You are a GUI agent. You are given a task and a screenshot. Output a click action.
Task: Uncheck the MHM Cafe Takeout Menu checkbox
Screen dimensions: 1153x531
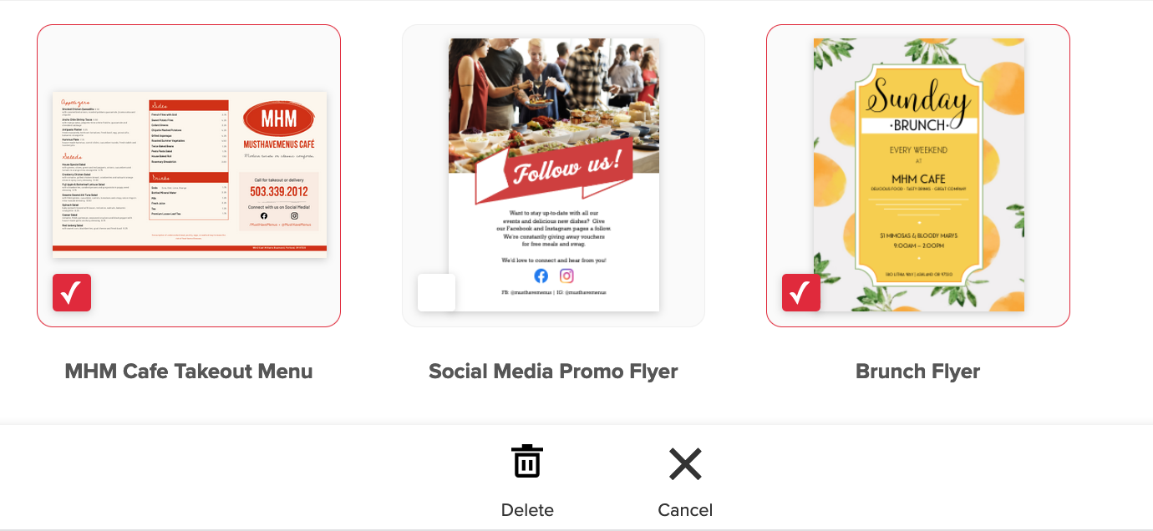coord(72,293)
